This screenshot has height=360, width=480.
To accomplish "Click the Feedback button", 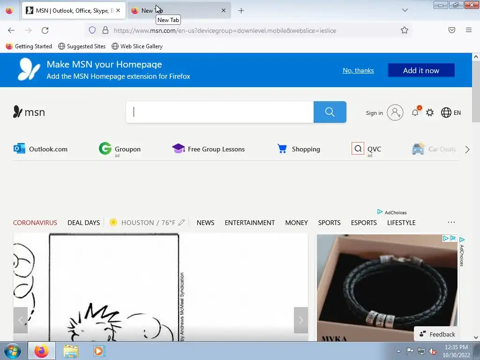I will (x=437, y=334).
